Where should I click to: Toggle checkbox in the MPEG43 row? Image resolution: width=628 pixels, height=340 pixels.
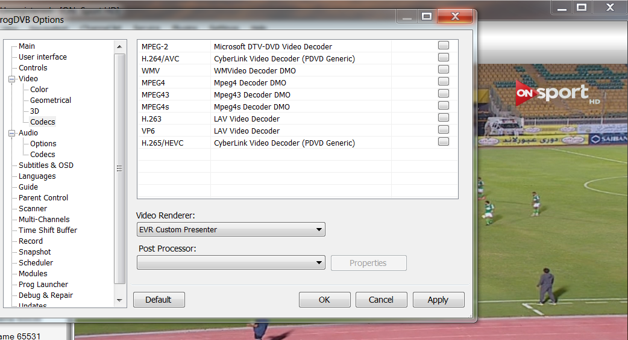pos(444,94)
